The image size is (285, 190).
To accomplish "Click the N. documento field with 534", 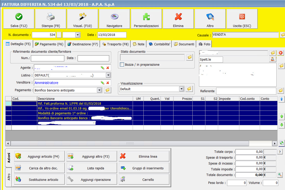I will tap(44, 35).
